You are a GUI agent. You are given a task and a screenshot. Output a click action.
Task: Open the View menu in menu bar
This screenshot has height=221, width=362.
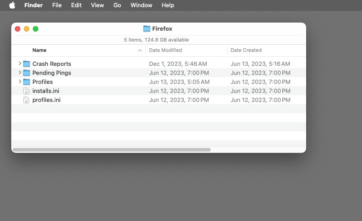[97, 5]
